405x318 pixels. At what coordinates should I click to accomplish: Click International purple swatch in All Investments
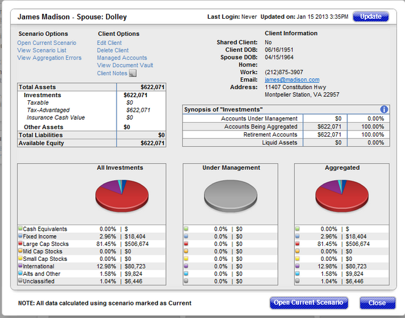[21, 265]
